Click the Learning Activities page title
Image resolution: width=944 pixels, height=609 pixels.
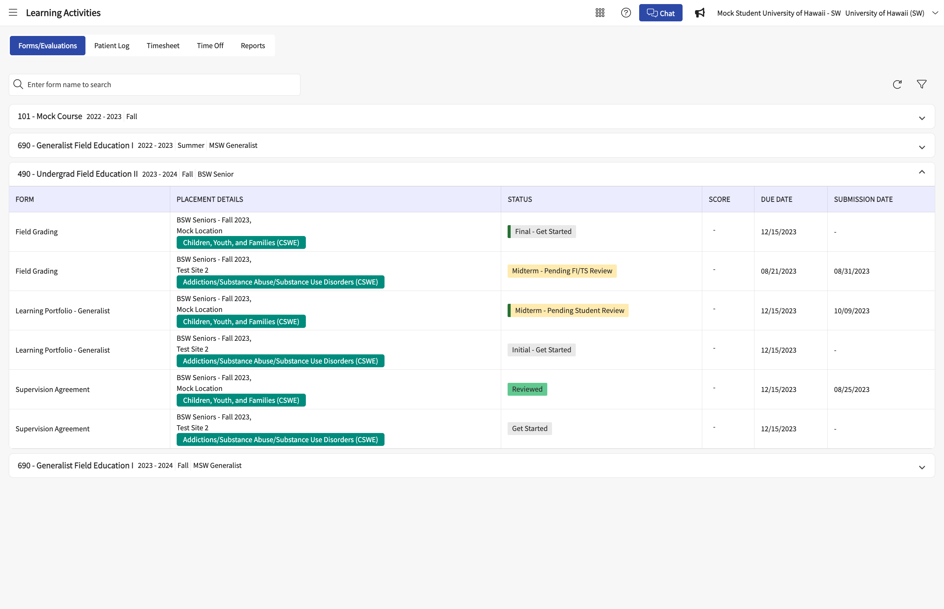click(x=63, y=13)
